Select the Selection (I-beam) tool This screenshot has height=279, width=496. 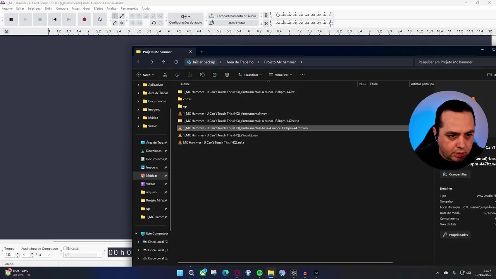tap(115, 16)
